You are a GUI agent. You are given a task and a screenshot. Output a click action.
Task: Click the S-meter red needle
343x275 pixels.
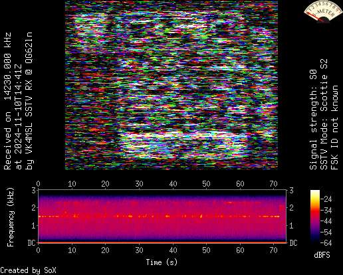(x=314, y=17)
